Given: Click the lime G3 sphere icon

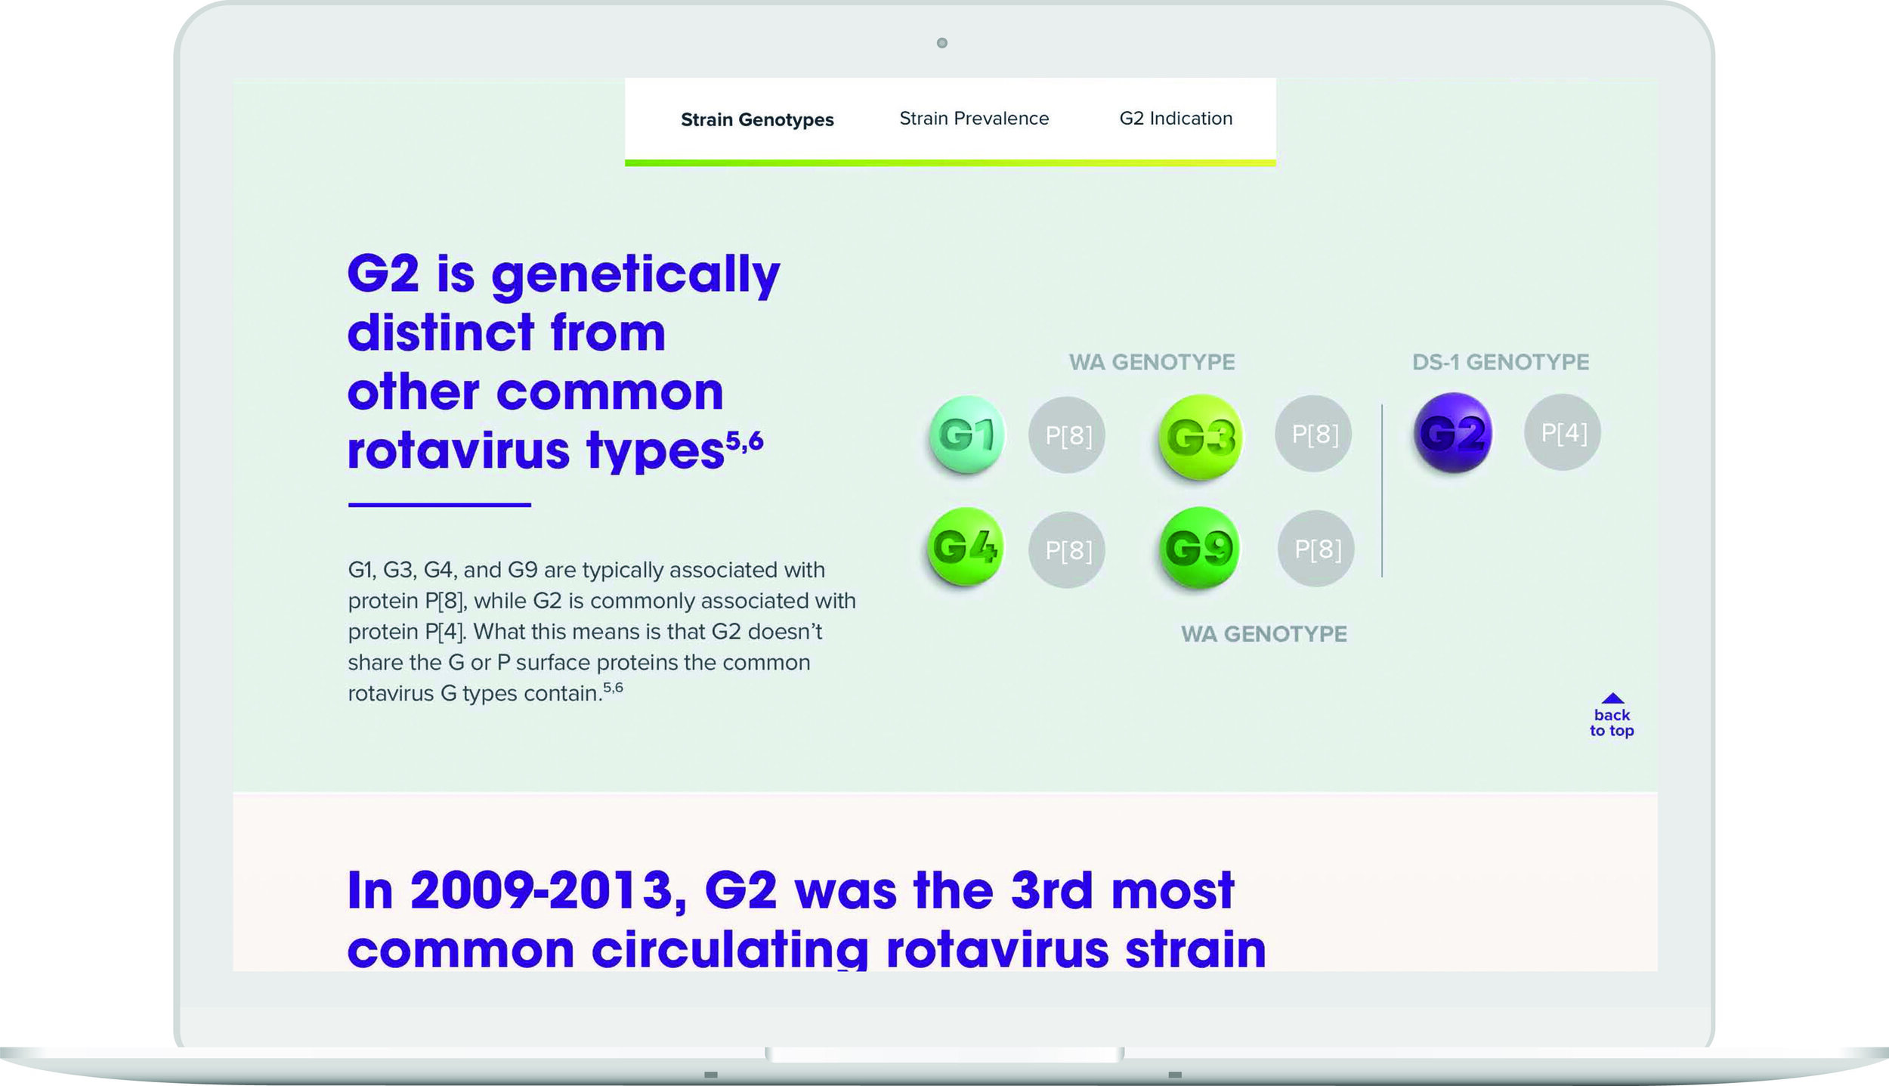Looking at the screenshot, I should tap(1200, 436).
